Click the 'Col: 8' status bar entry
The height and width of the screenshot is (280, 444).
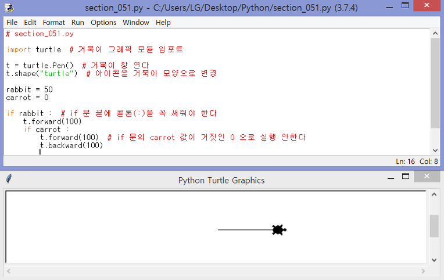click(429, 161)
